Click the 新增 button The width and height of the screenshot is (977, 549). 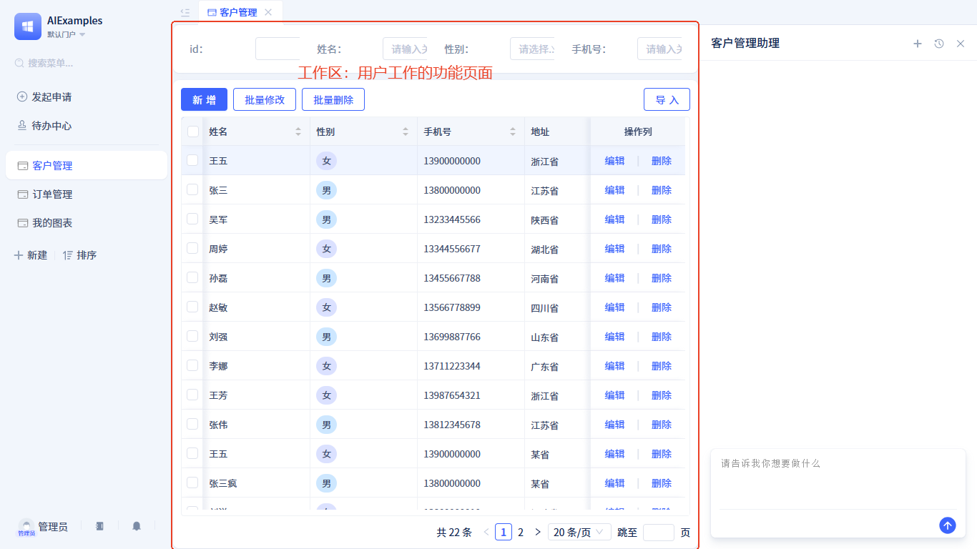click(204, 99)
